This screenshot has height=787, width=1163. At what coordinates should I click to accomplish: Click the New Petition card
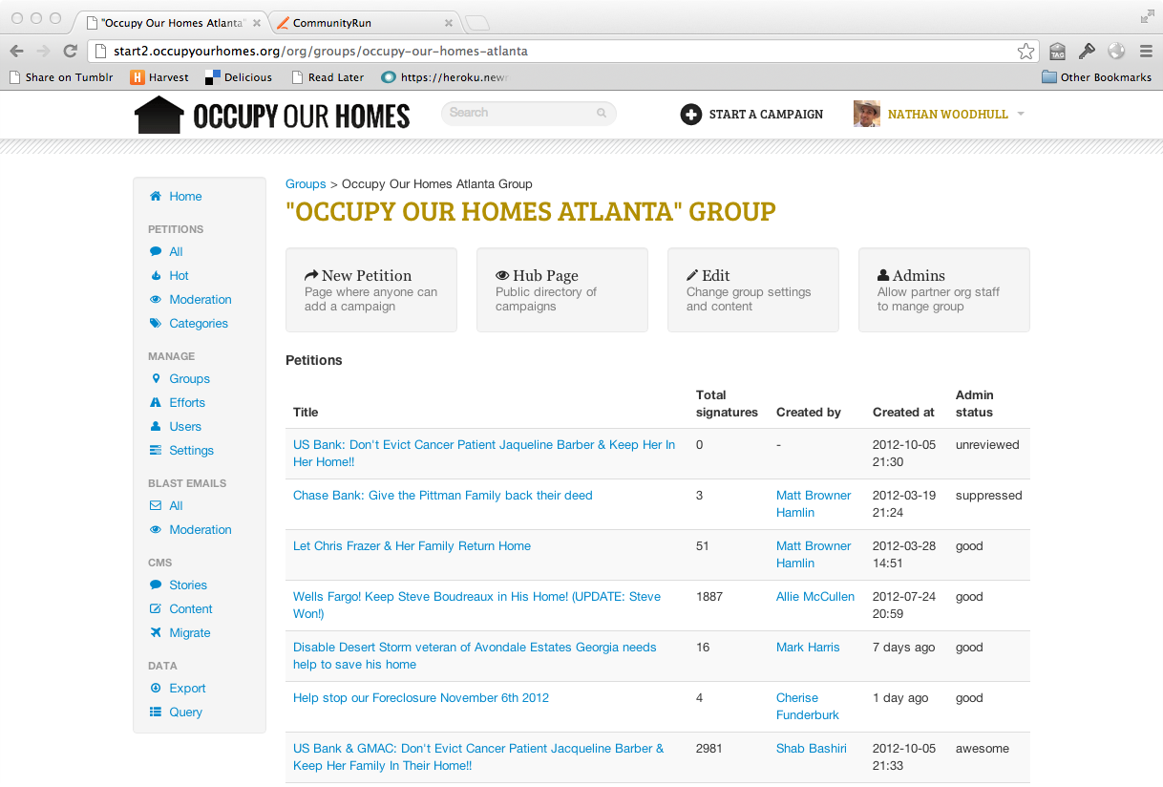[371, 290]
